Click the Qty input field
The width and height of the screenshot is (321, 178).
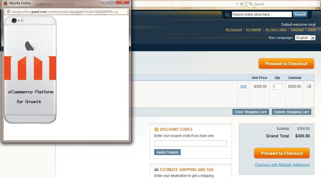tap(277, 86)
